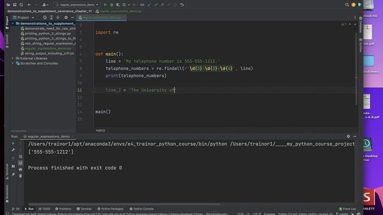
Task: Toggle the Structure side tool window button
Action: click(7, 171)
